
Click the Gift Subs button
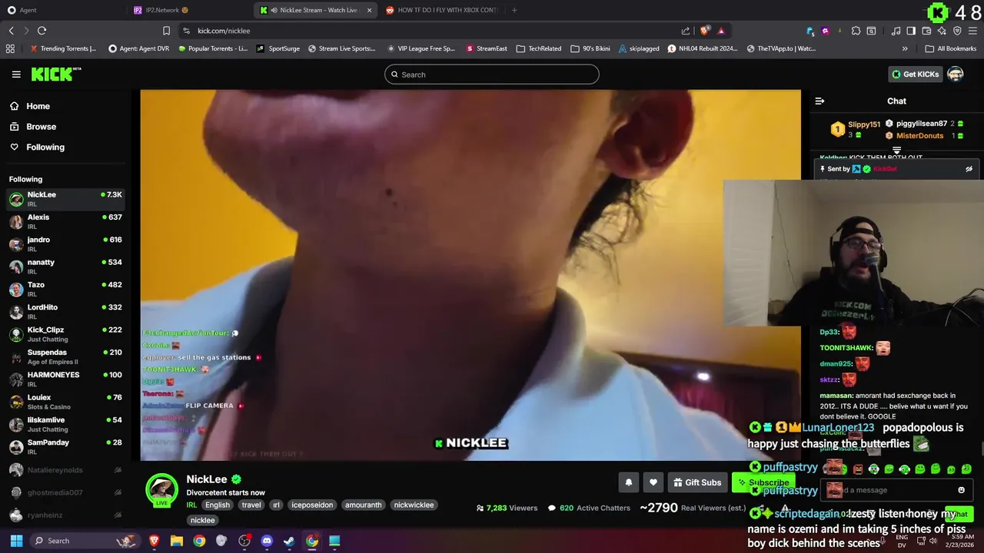click(x=697, y=482)
